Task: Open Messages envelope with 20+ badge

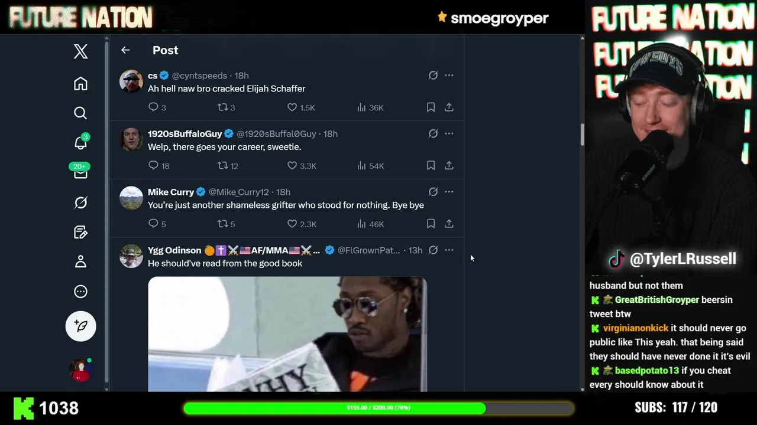Action: pos(80,172)
